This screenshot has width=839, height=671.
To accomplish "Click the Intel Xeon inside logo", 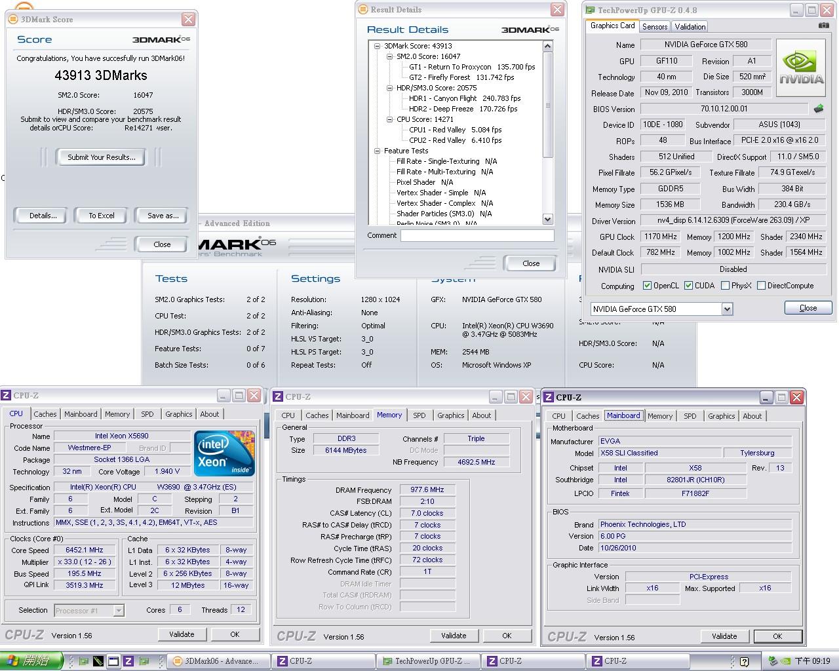I will (224, 453).
